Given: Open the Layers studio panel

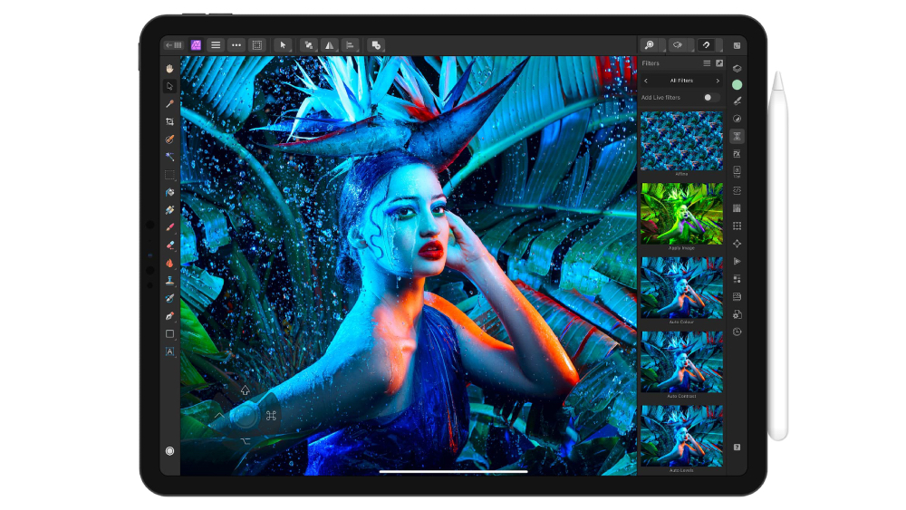Looking at the screenshot, I should pyautogui.click(x=737, y=68).
